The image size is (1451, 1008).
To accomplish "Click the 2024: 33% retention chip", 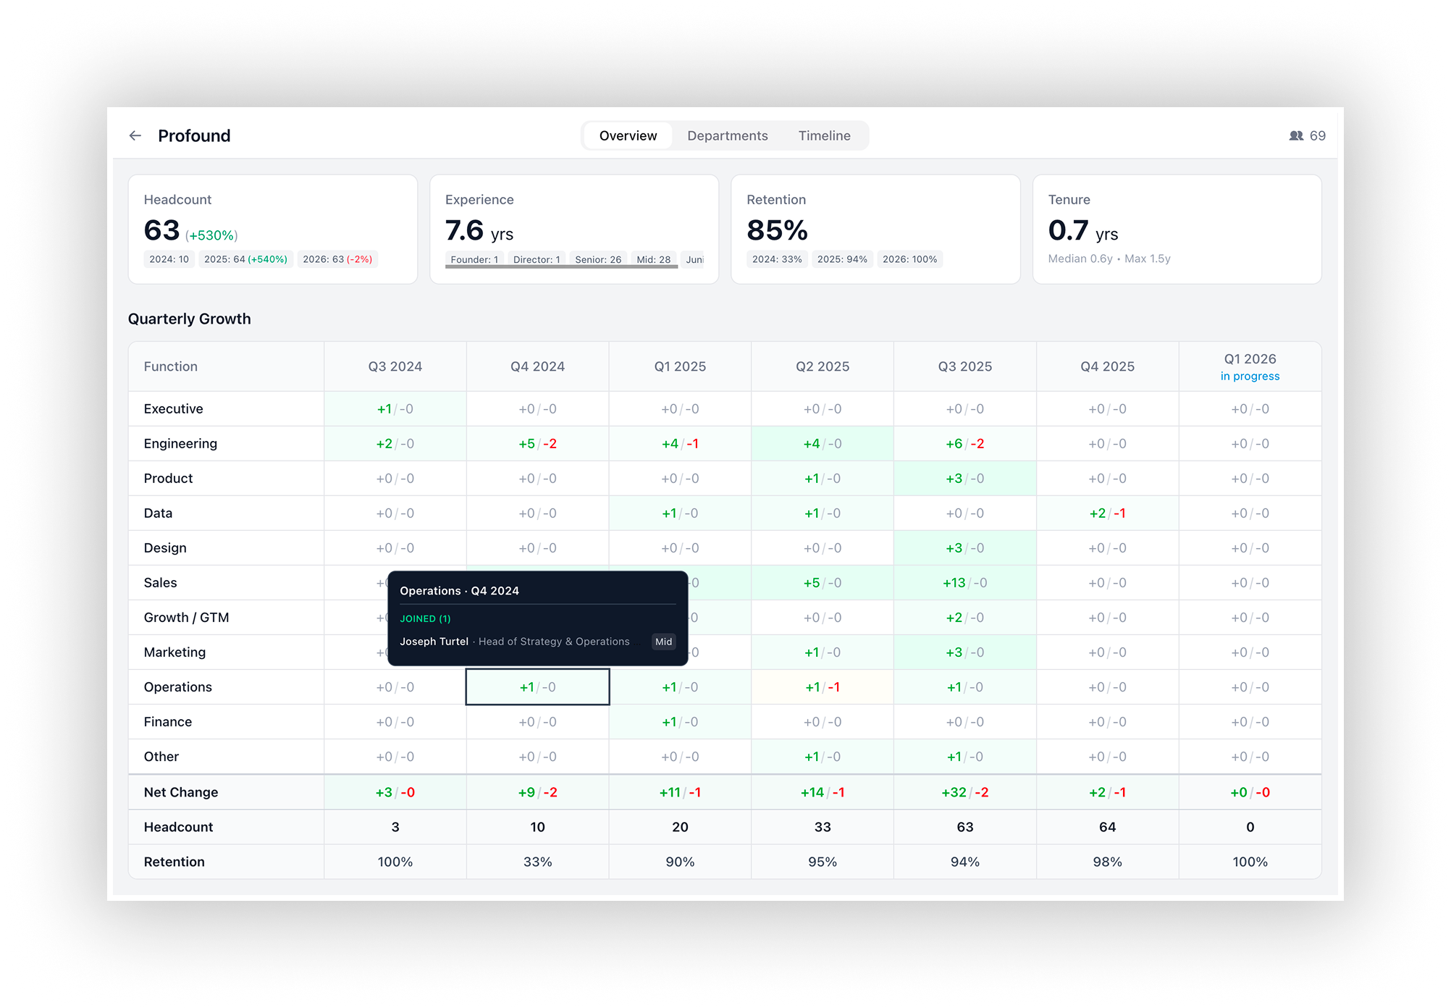I will pos(776,259).
